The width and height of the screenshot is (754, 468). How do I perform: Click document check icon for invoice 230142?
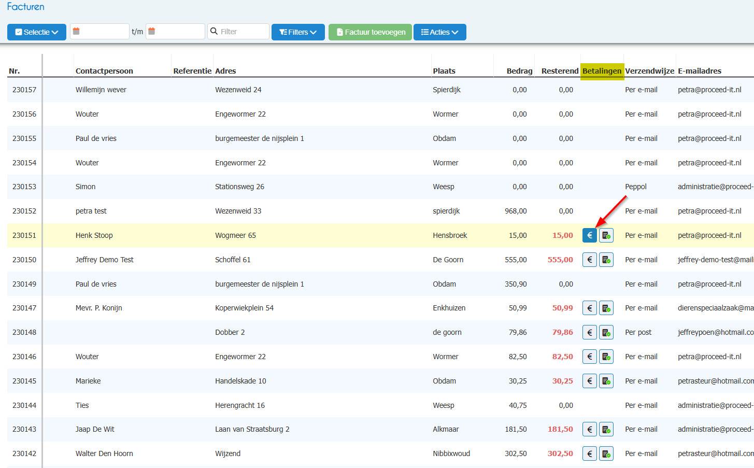click(x=606, y=453)
